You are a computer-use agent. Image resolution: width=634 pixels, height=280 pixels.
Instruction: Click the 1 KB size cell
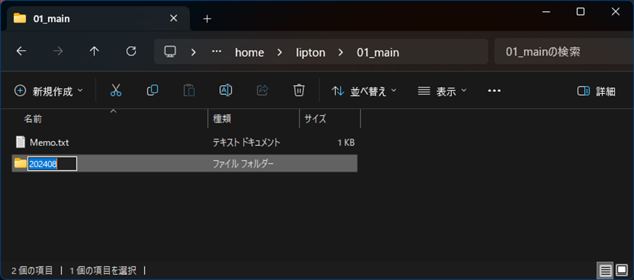(346, 142)
